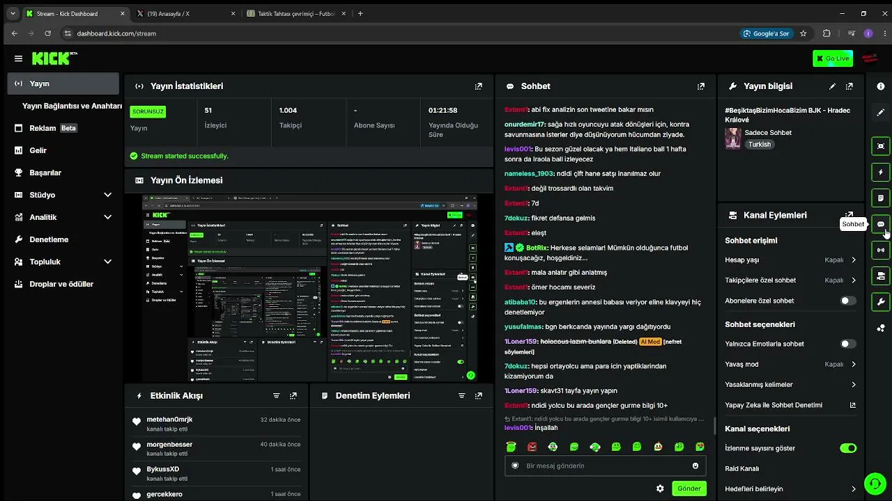Screen dimensions: 892x501
Task: Filter the Etkinlik Akışı feed
Action: point(276,396)
